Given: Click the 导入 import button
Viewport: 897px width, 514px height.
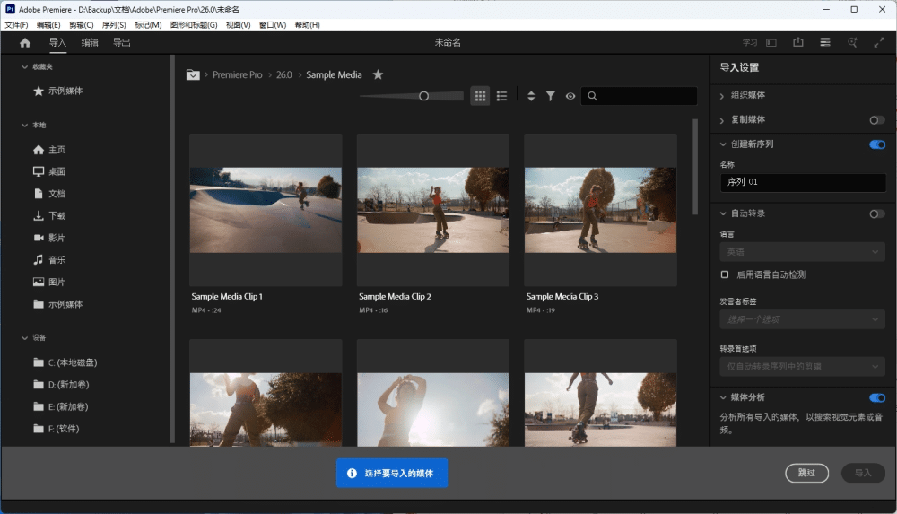Looking at the screenshot, I should pos(863,473).
